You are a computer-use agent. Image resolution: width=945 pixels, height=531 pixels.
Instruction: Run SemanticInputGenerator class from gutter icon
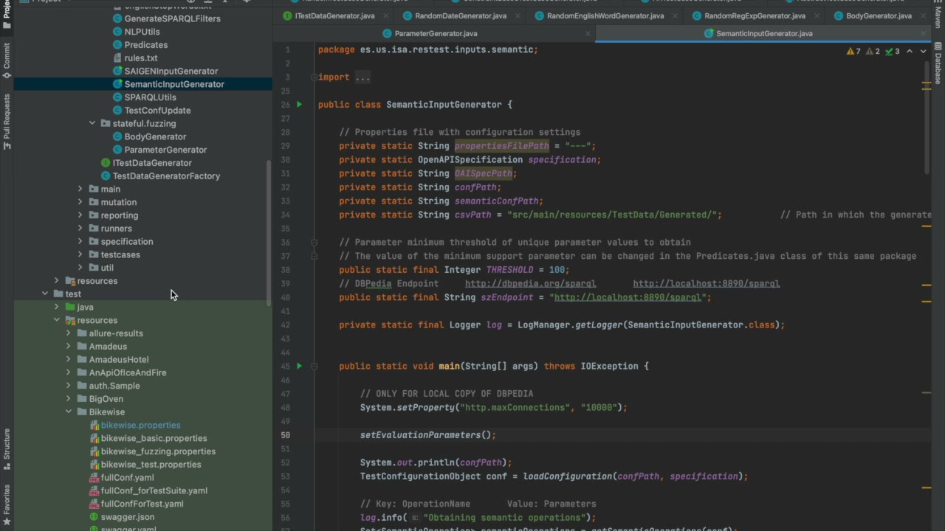pos(299,105)
